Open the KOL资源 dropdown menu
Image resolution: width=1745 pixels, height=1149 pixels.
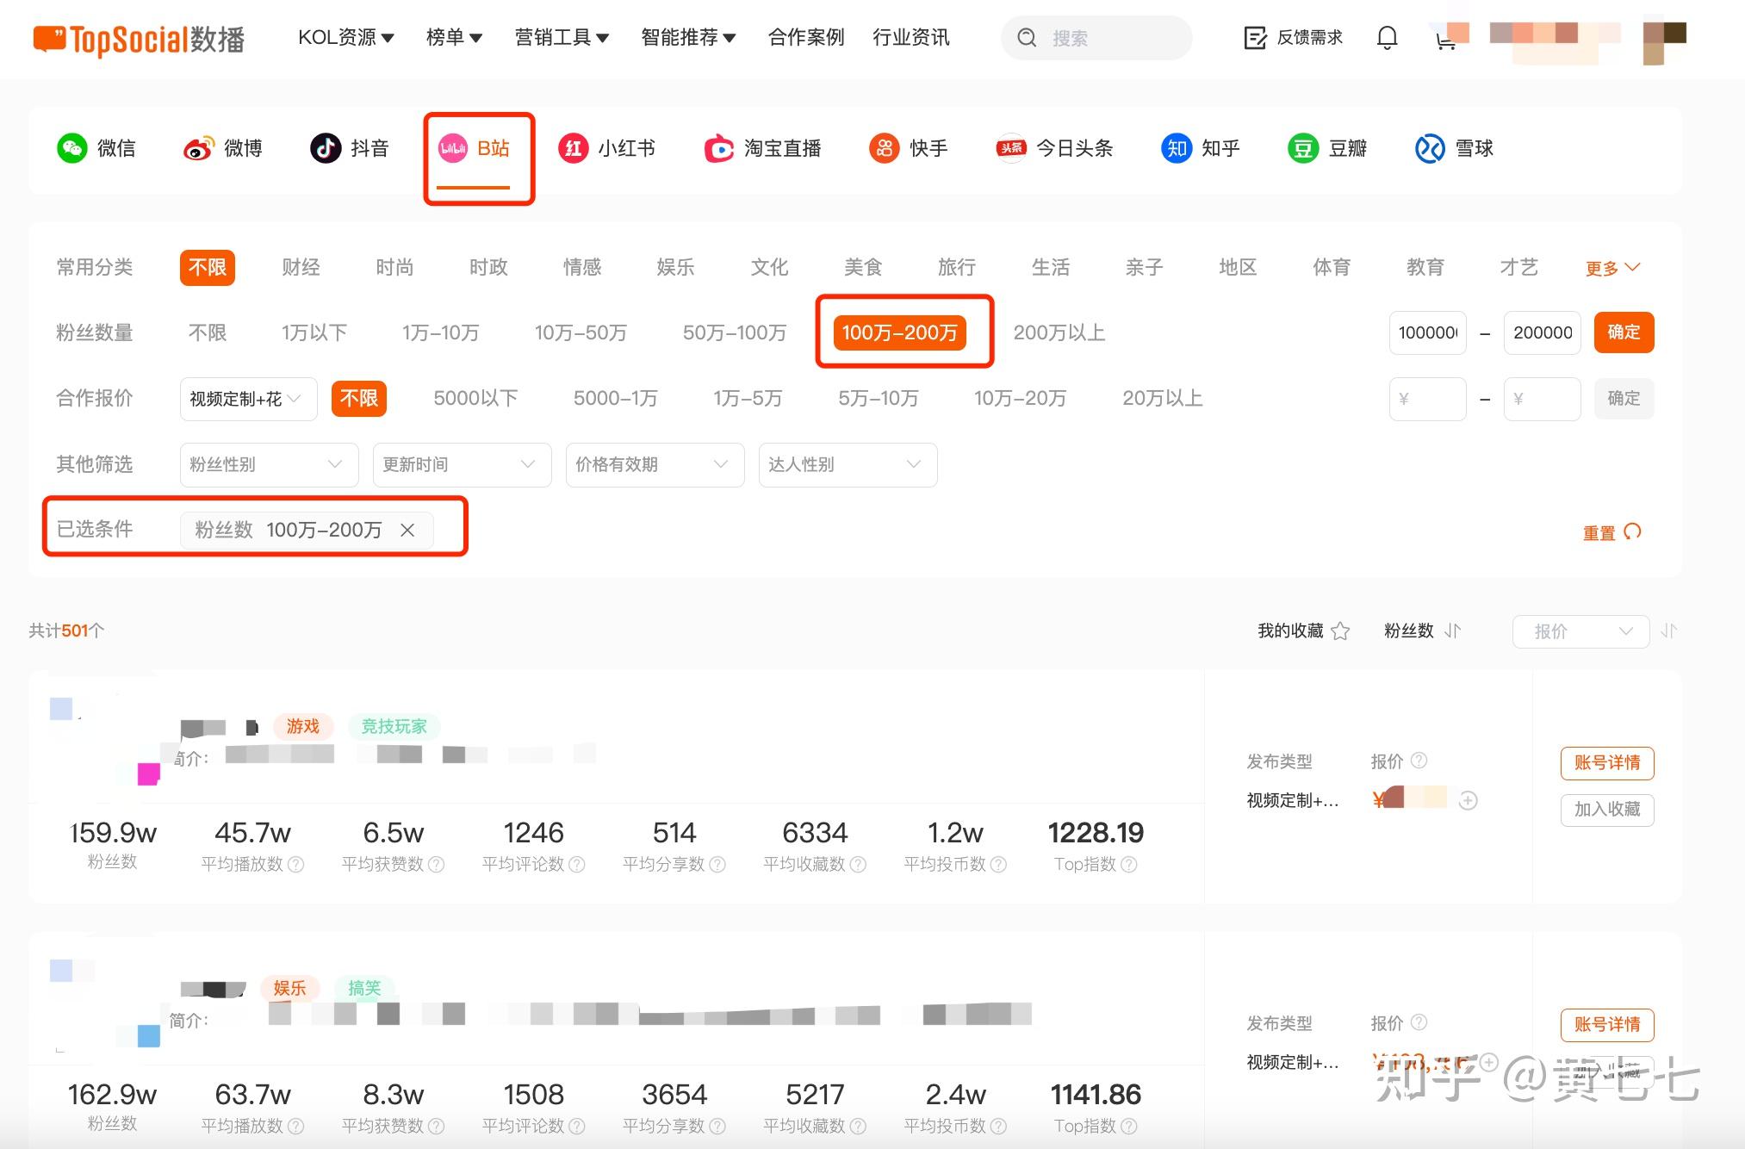coord(346,38)
